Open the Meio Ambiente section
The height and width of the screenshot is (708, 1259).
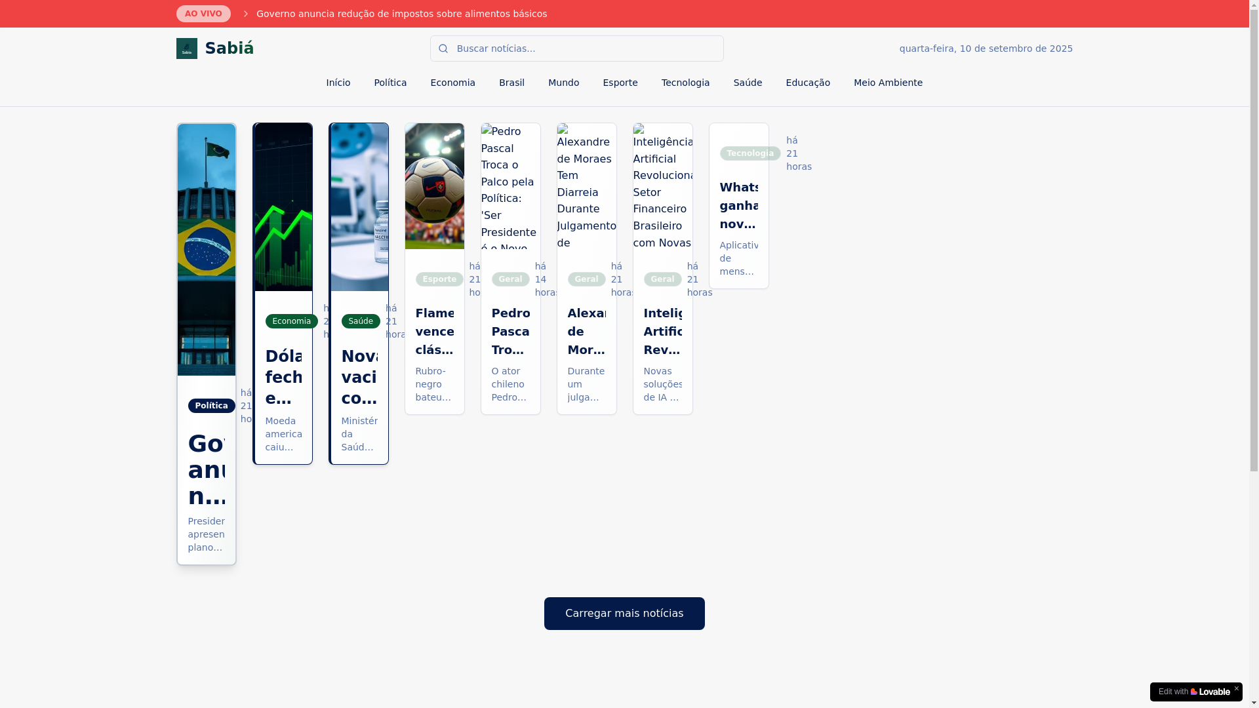888,83
